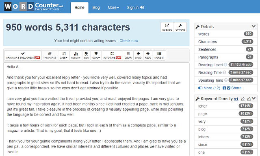Click keyword 'one' row
This screenshot has height=156, width=260.
click(226, 152)
